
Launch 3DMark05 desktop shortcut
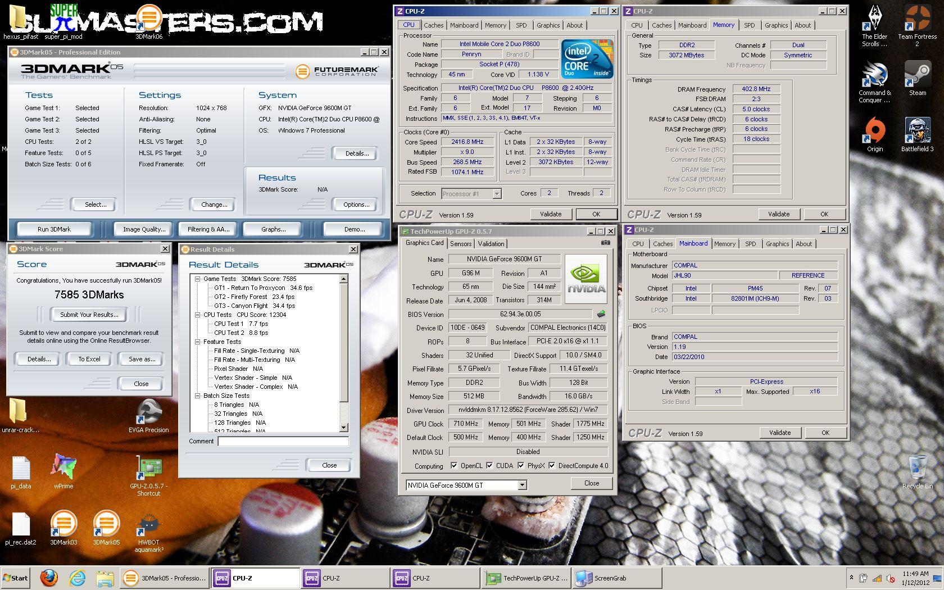(x=106, y=528)
